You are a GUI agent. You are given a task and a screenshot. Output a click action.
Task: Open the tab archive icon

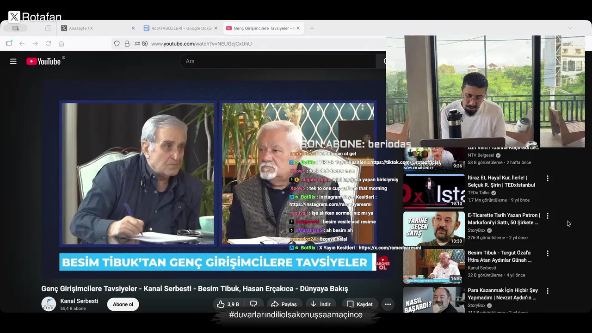[x=48, y=28]
